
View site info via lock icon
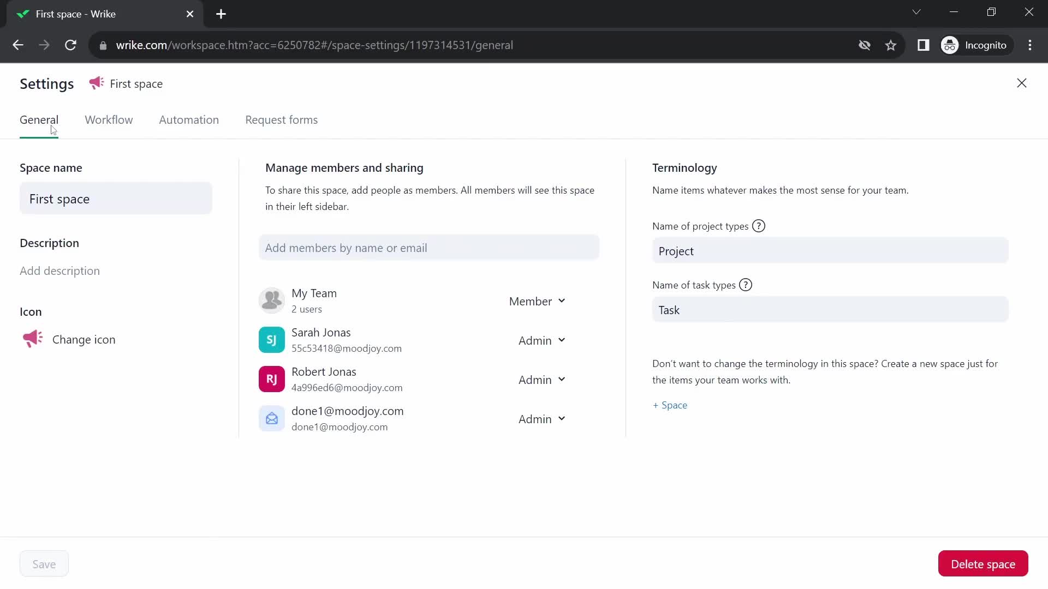[103, 45]
